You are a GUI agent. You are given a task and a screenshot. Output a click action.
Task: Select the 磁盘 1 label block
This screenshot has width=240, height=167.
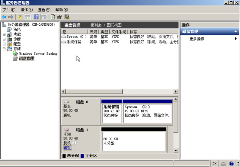pos(81,140)
